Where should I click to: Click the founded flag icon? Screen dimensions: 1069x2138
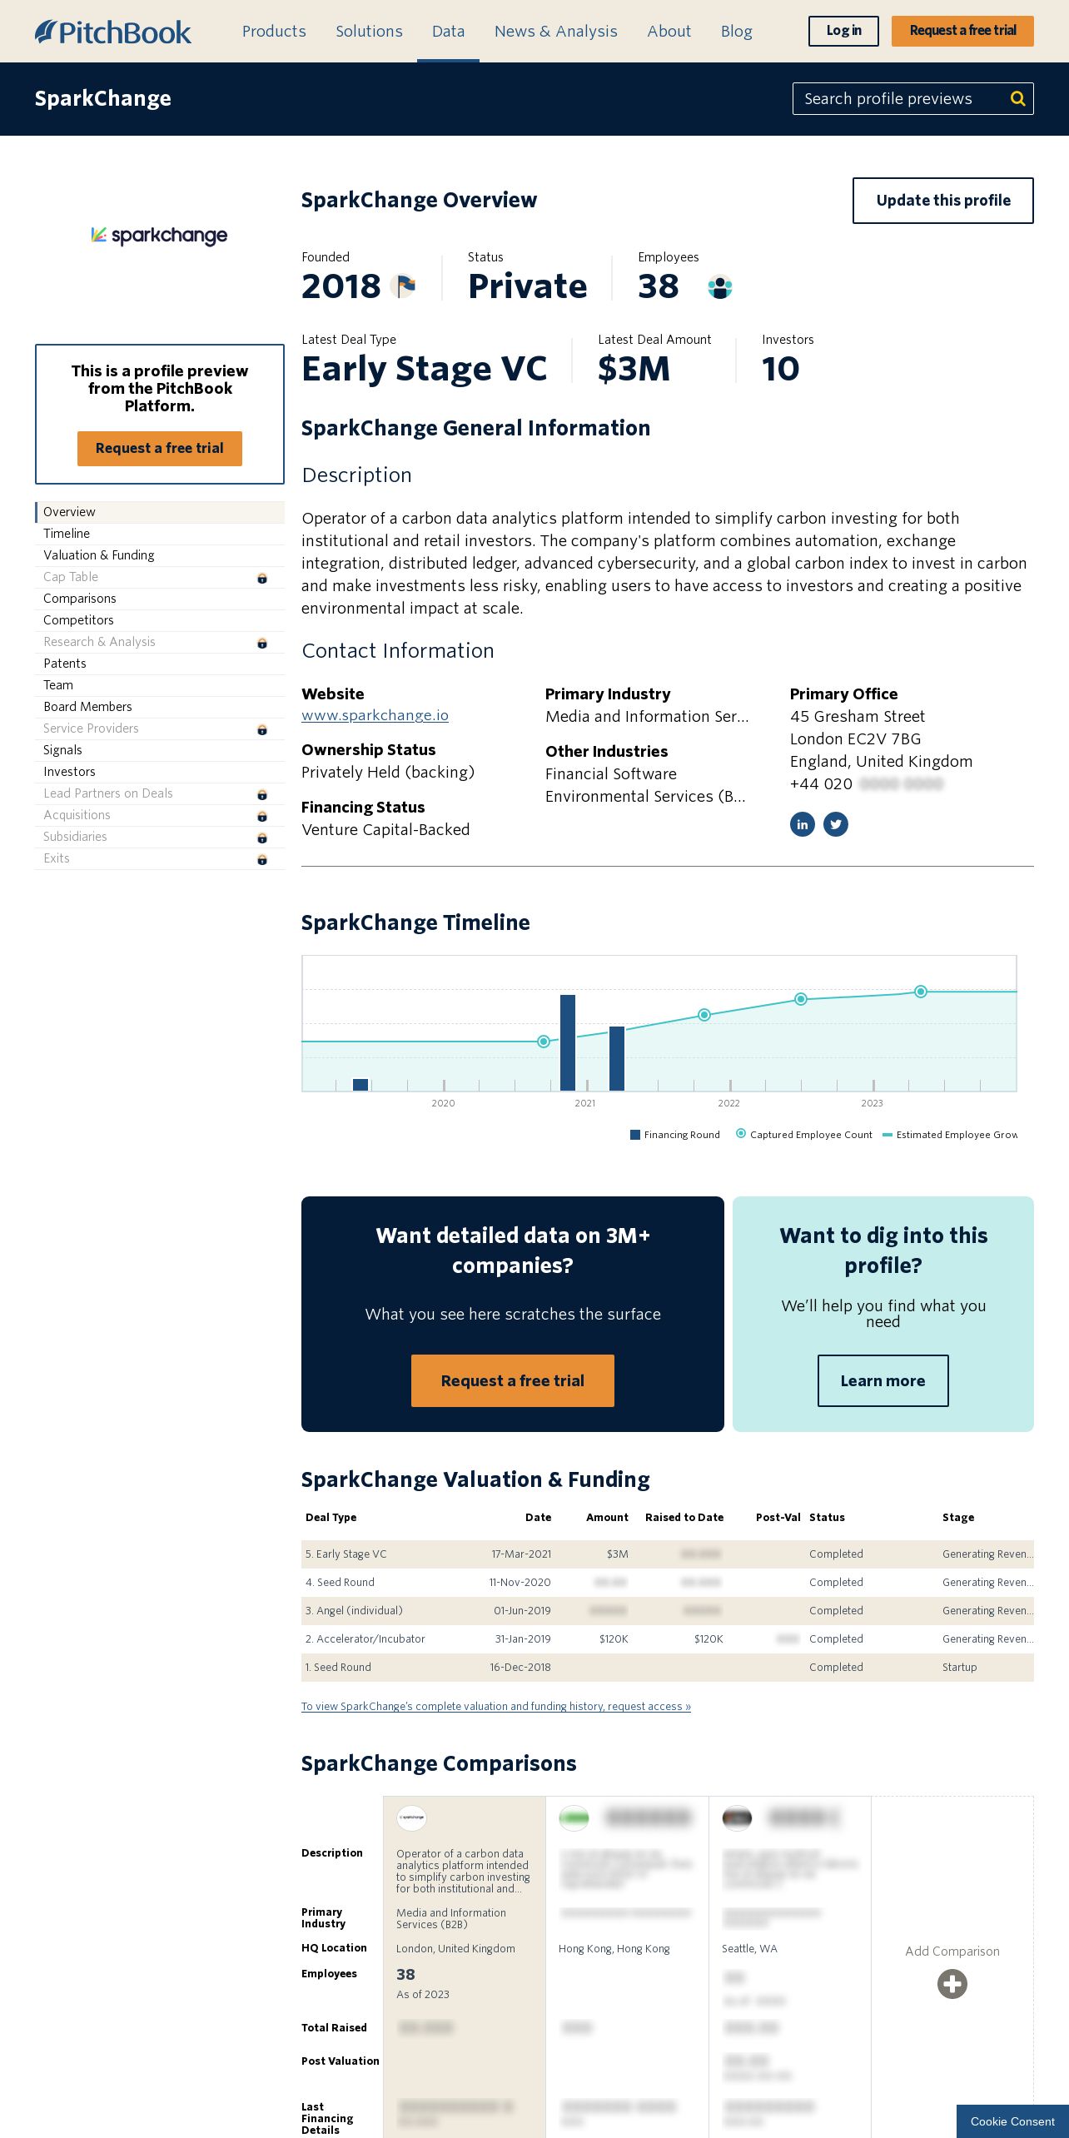pos(404,286)
